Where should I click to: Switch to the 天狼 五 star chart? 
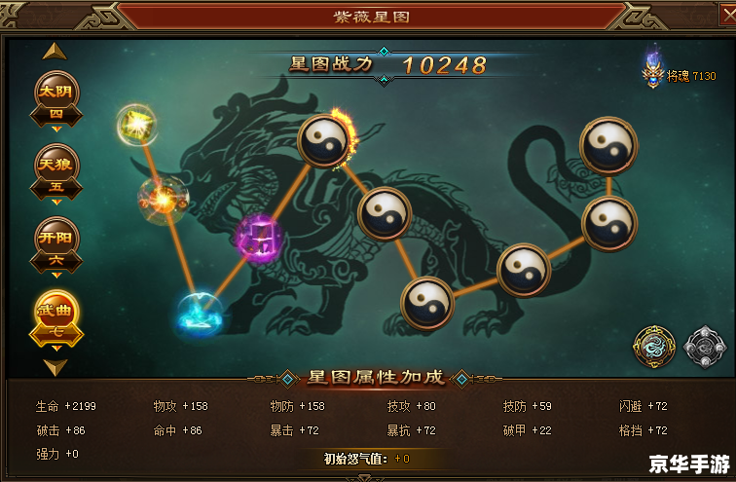56,173
